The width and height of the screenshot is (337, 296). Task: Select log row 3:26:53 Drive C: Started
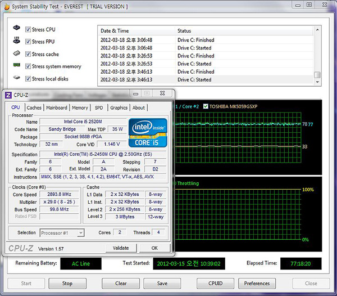click(206, 64)
